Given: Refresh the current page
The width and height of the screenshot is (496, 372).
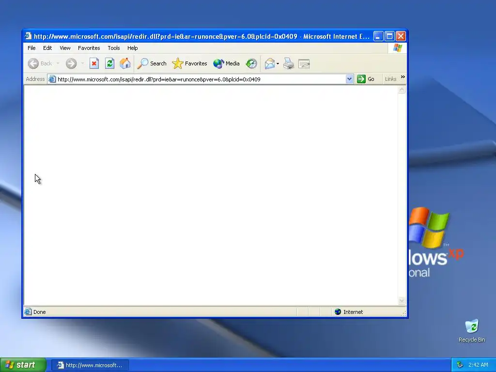Looking at the screenshot, I should (x=109, y=63).
